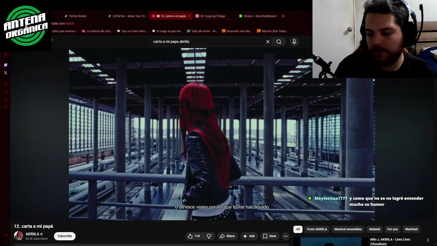Screen dimensions: 437x246
Task: Click the video title '12. carta a mi papá'
Action: pyautogui.click(x=33, y=226)
